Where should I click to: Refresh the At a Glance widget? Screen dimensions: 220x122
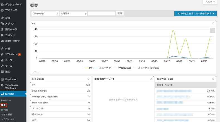[x=88, y=79]
